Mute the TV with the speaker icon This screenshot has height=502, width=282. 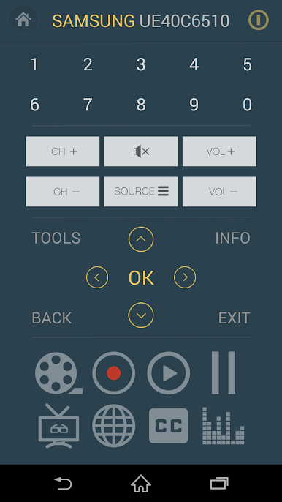pos(141,151)
